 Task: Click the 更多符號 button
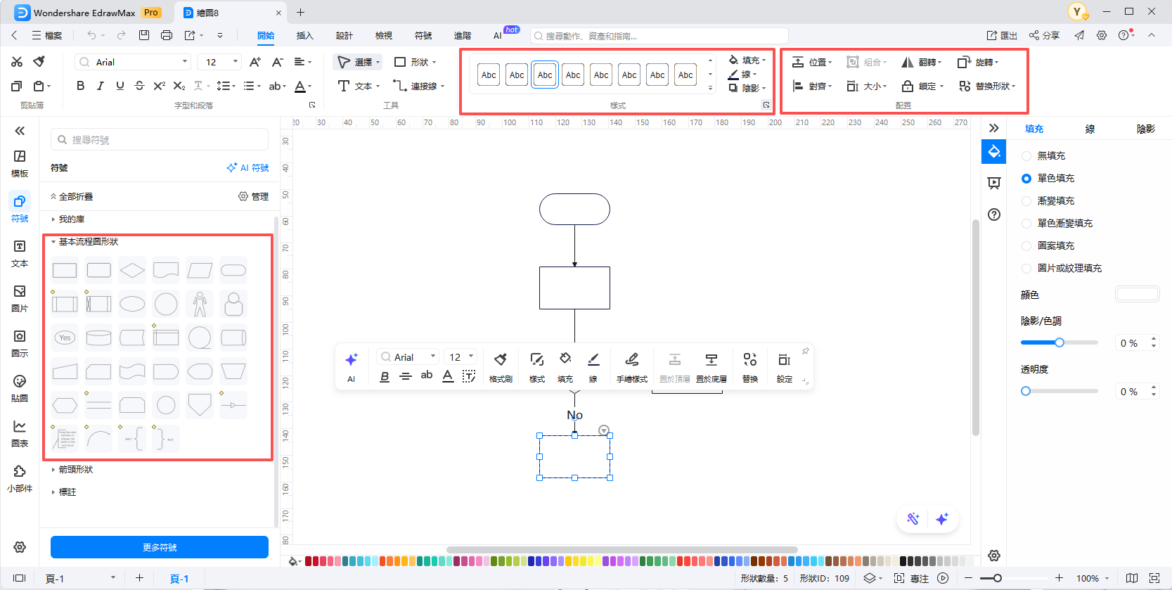(160, 547)
